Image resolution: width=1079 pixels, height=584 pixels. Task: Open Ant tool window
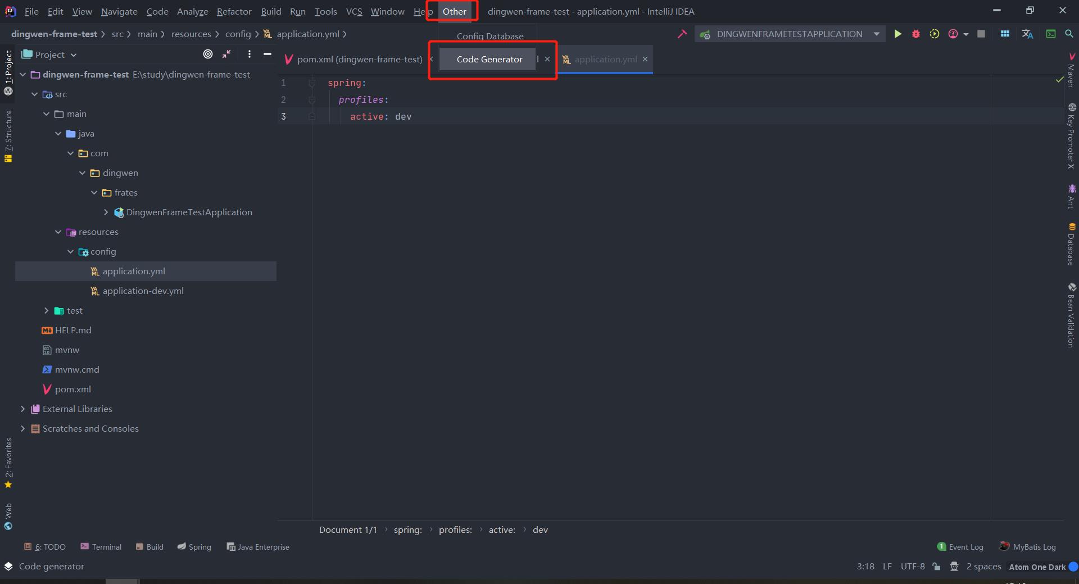[1071, 196]
